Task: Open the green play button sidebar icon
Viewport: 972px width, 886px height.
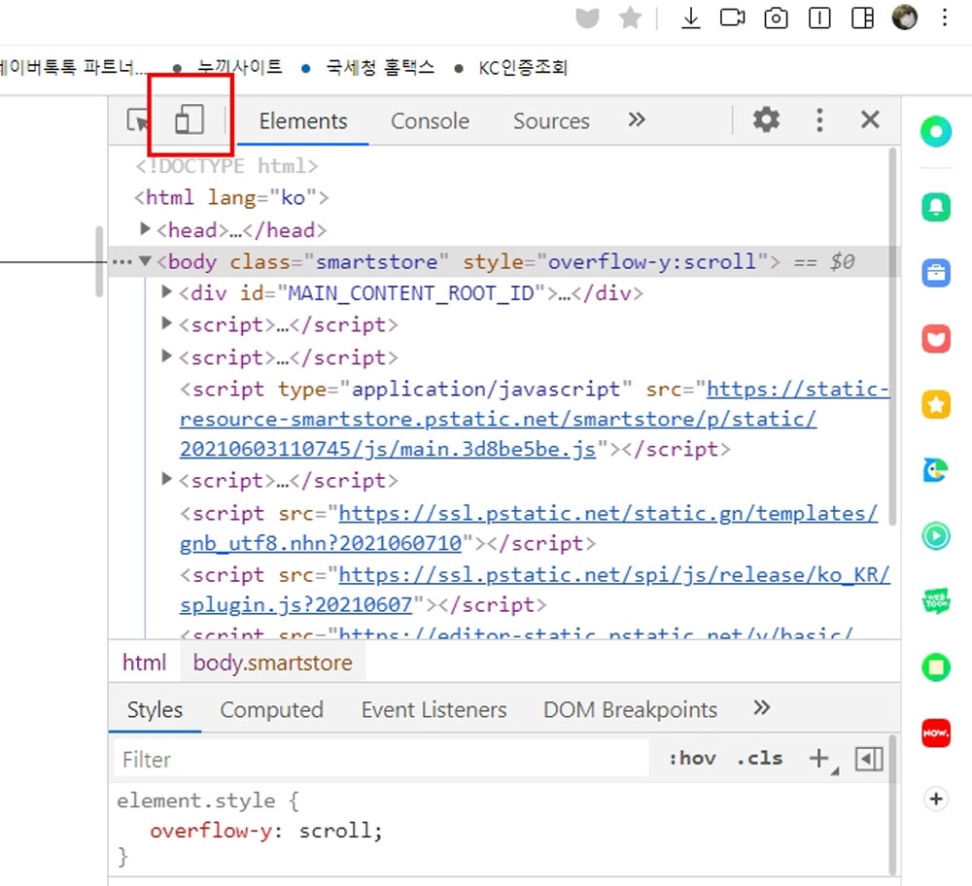Action: click(936, 535)
